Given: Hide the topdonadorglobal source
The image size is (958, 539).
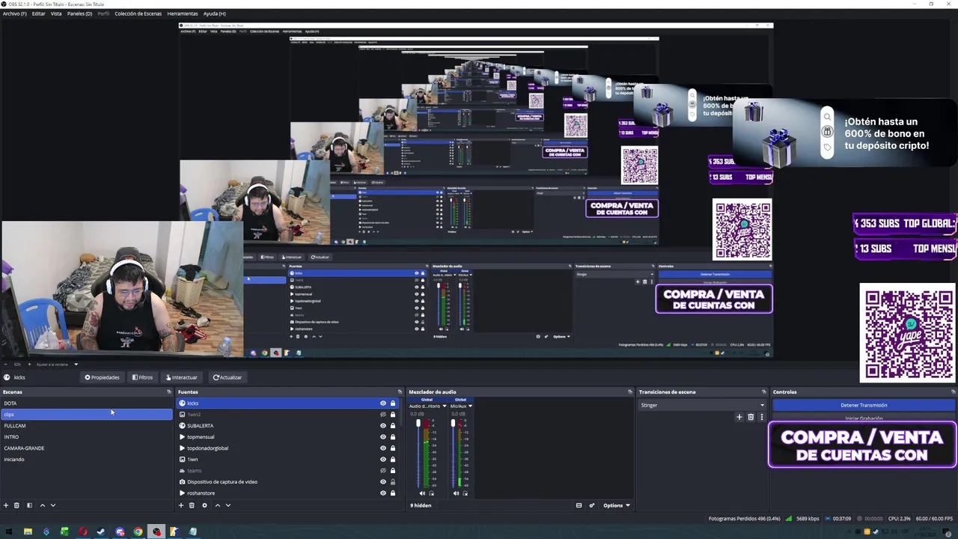Looking at the screenshot, I should tap(382, 448).
